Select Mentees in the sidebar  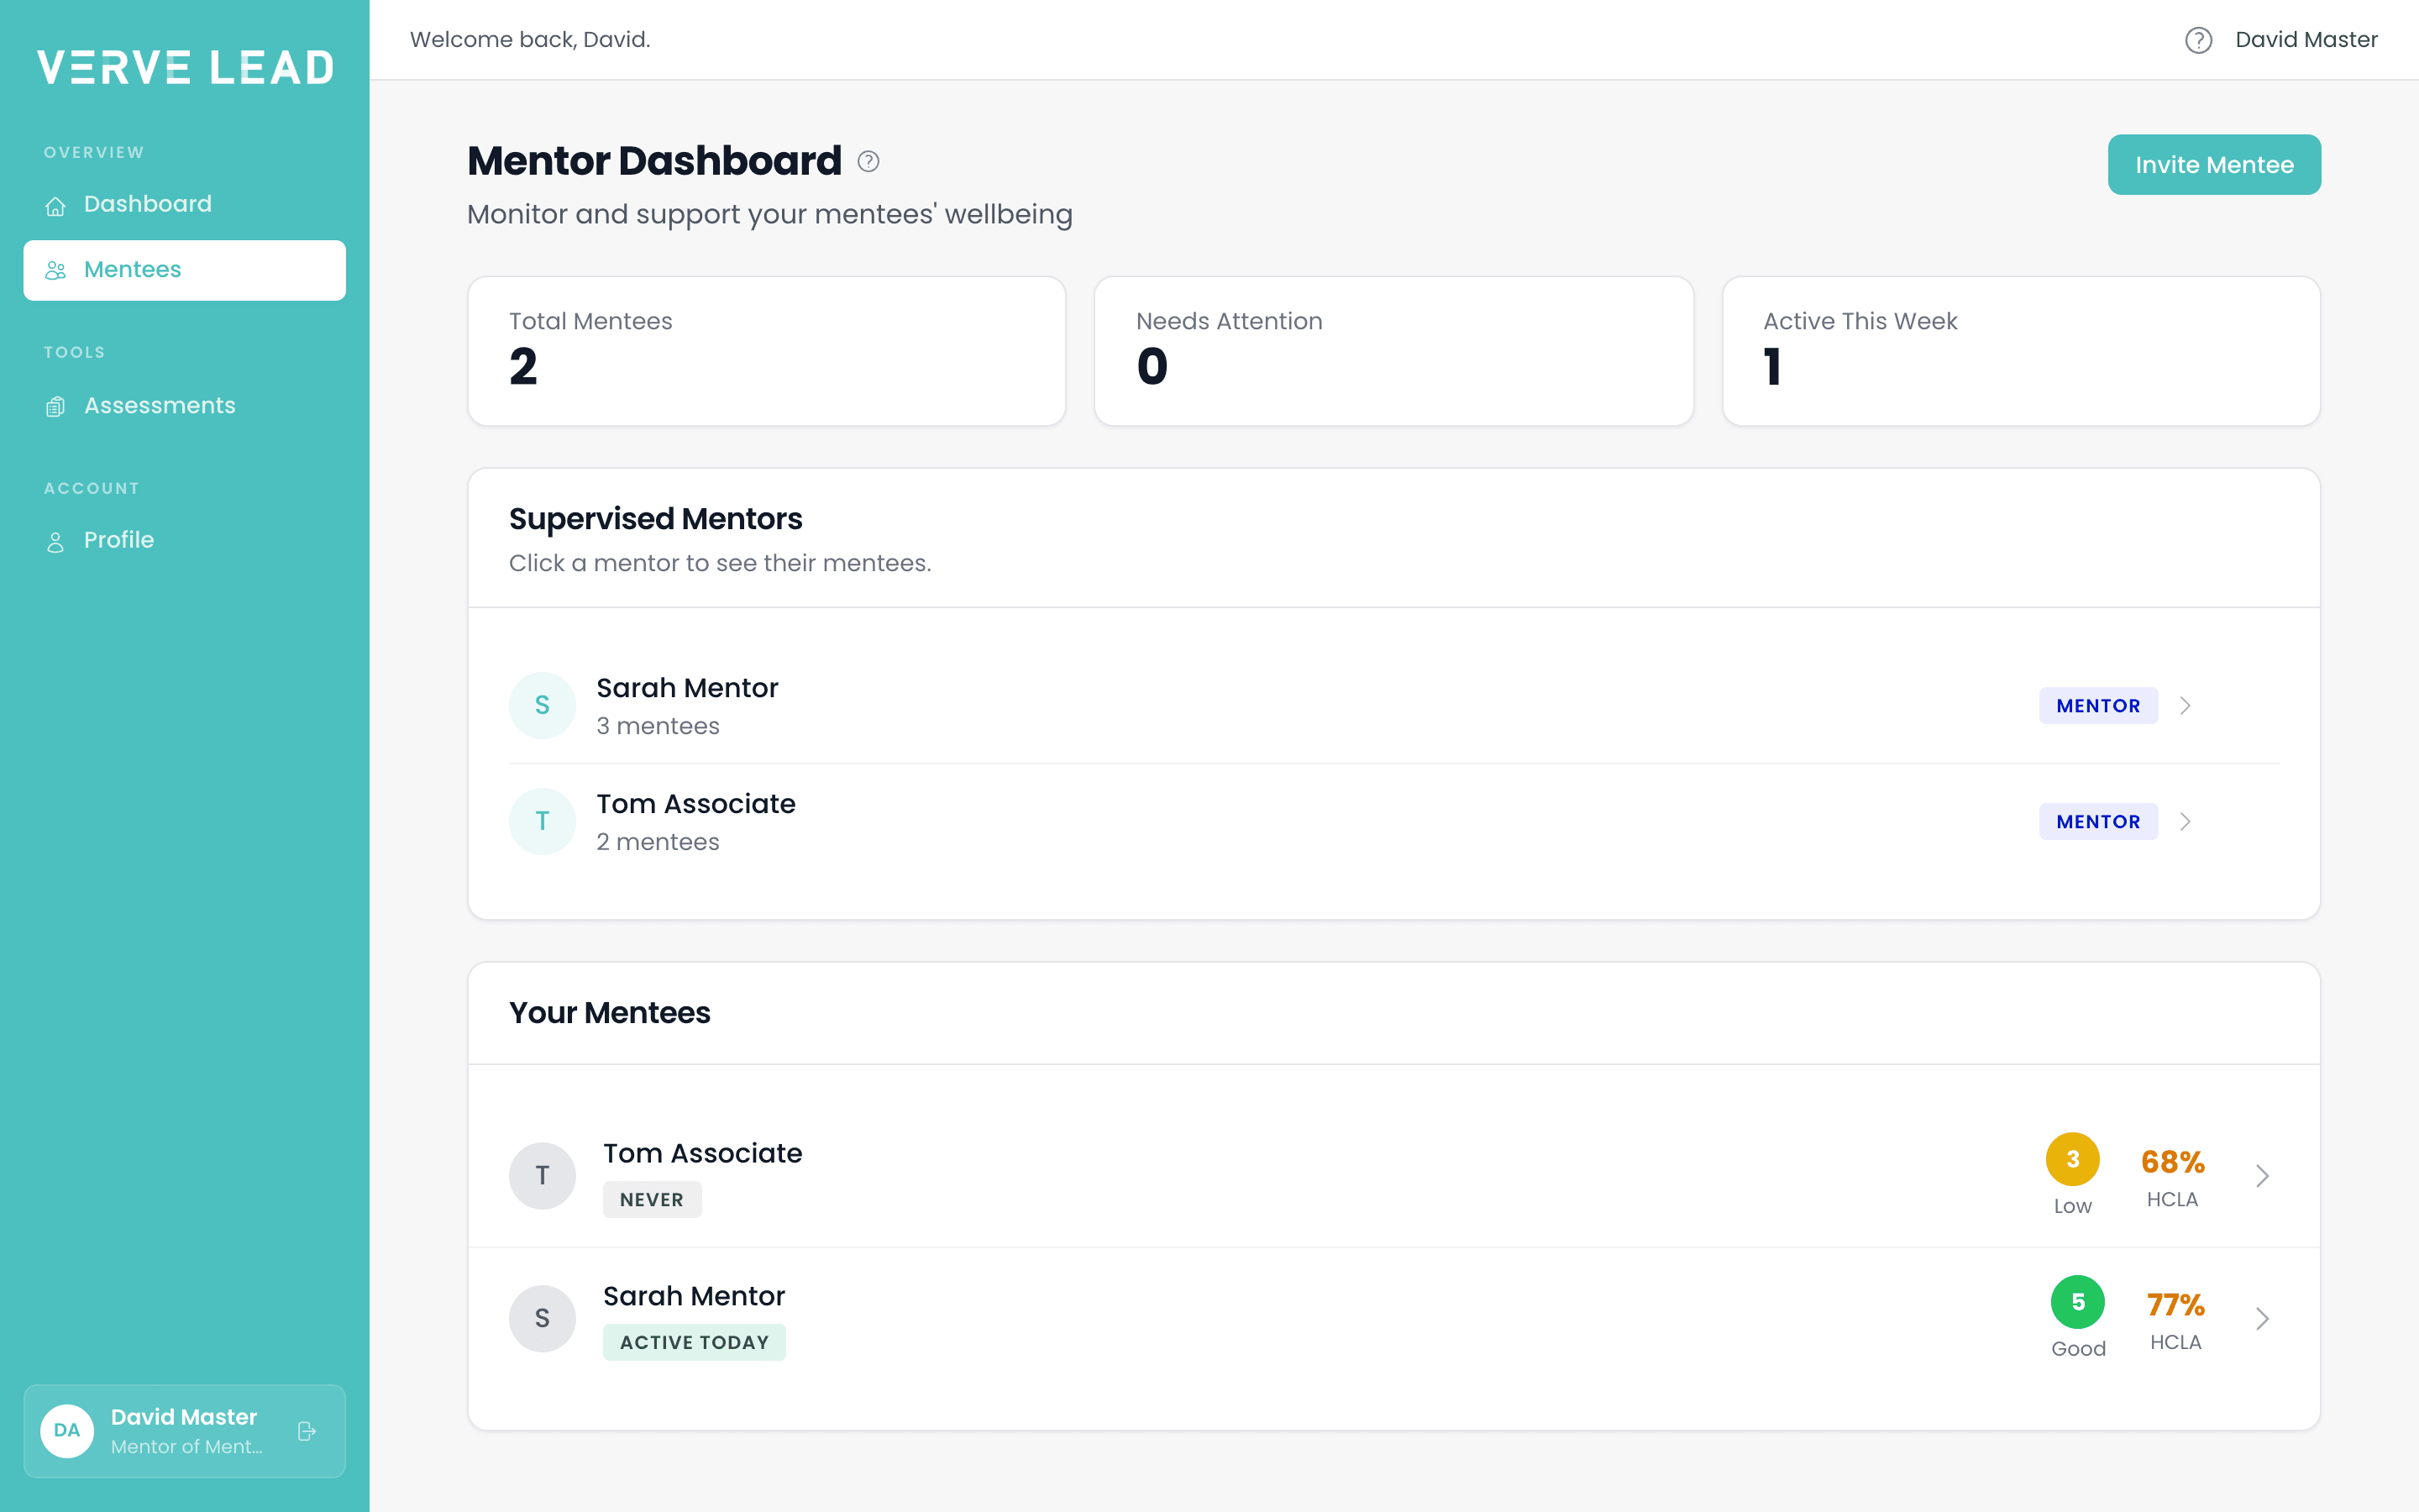click(185, 270)
